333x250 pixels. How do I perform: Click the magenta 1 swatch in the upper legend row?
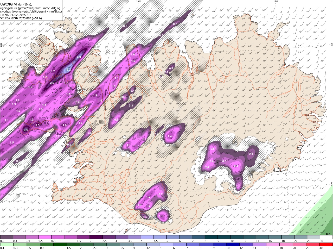71,237
